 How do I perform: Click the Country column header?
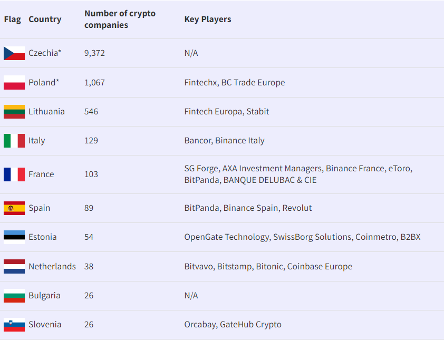(45, 20)
